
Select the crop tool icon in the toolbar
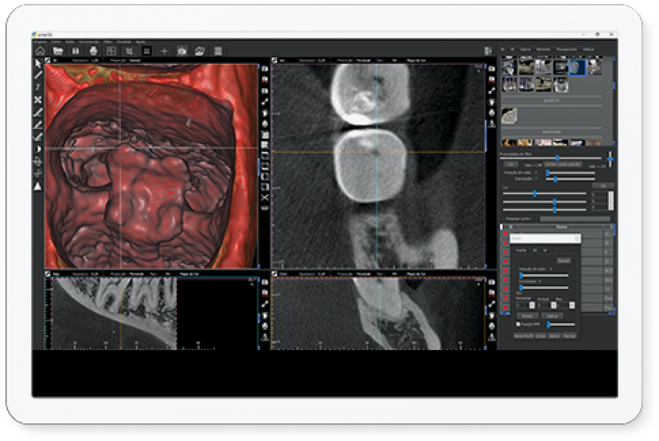click(130, 50)
